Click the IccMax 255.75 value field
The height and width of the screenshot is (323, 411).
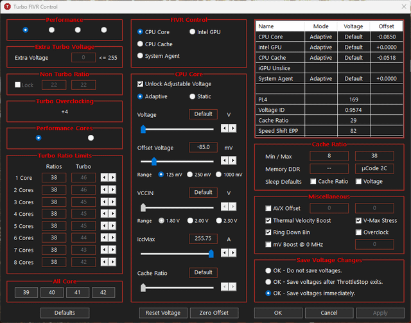(203, 239)
